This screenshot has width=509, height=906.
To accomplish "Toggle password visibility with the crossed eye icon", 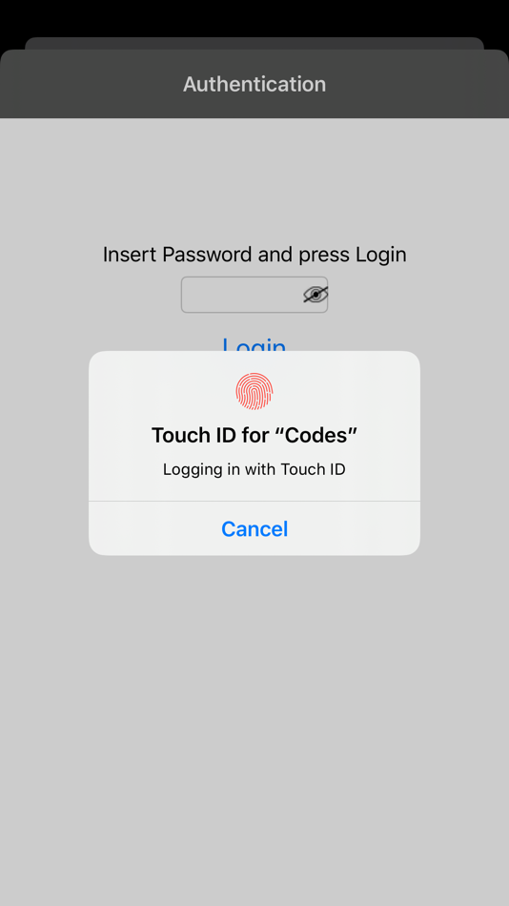I will pos(316,295).
